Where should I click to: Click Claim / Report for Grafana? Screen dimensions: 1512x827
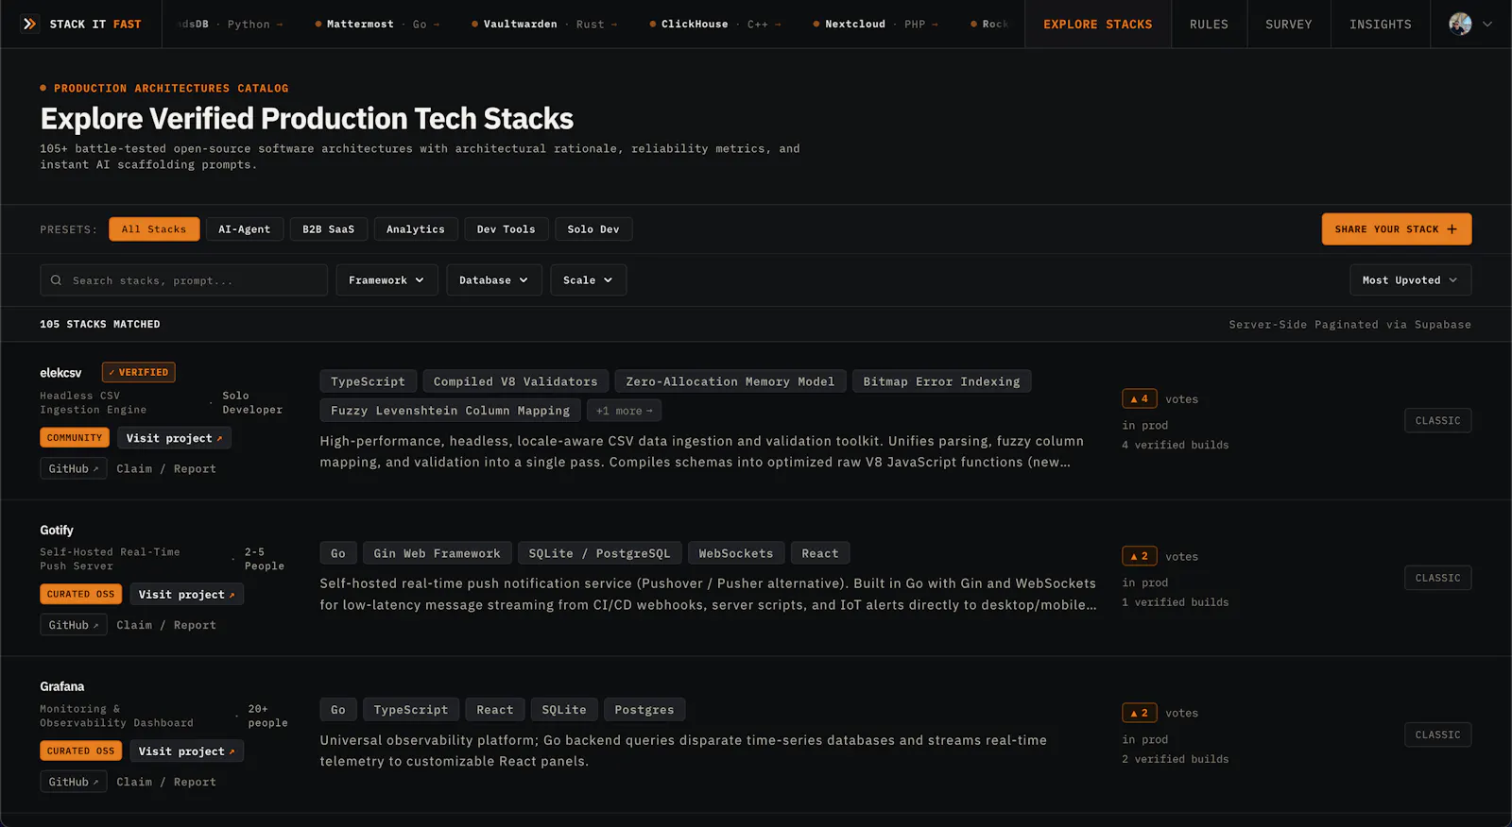coord(166,782)
